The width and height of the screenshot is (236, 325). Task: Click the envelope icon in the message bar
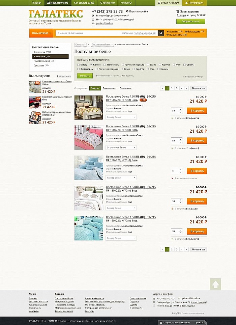(161, 323)
